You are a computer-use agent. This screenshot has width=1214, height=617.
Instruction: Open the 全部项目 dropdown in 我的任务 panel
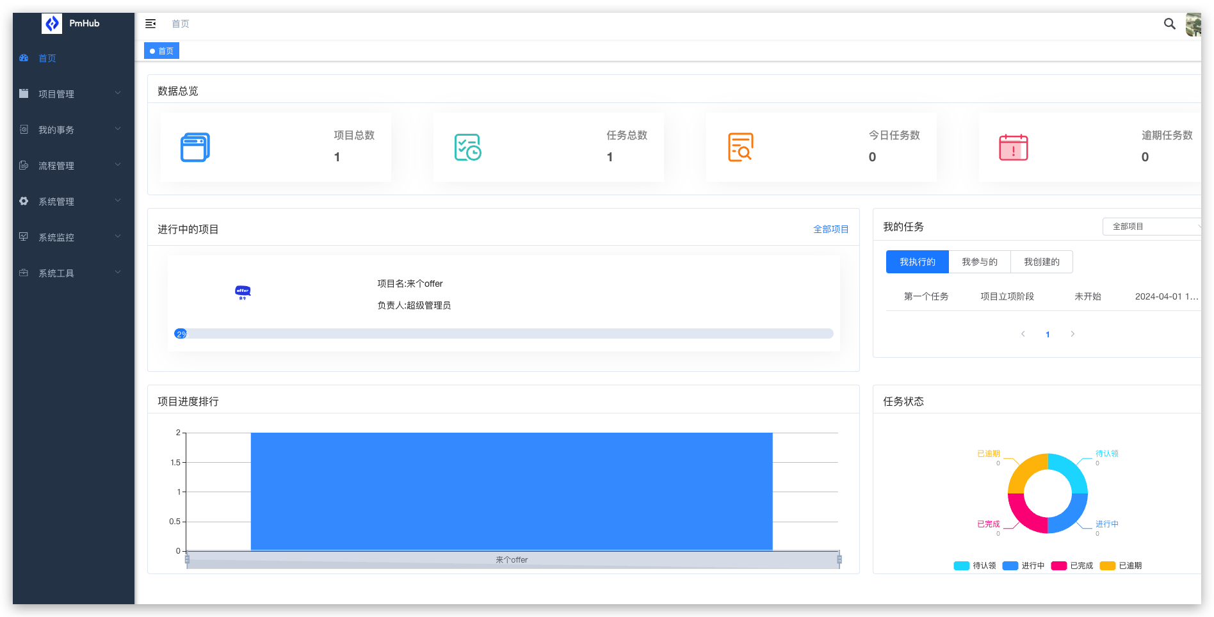[x=1151, y=226]
